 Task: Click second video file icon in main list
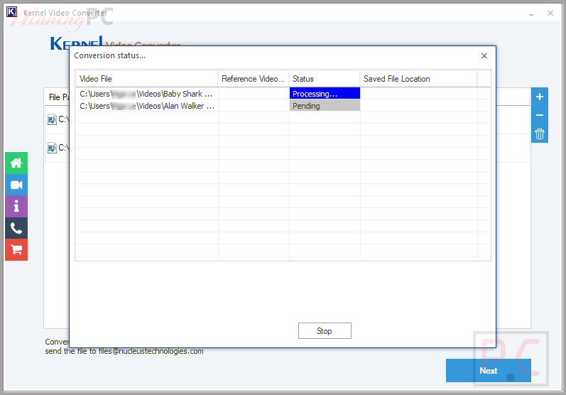click(x=52, y=148)
